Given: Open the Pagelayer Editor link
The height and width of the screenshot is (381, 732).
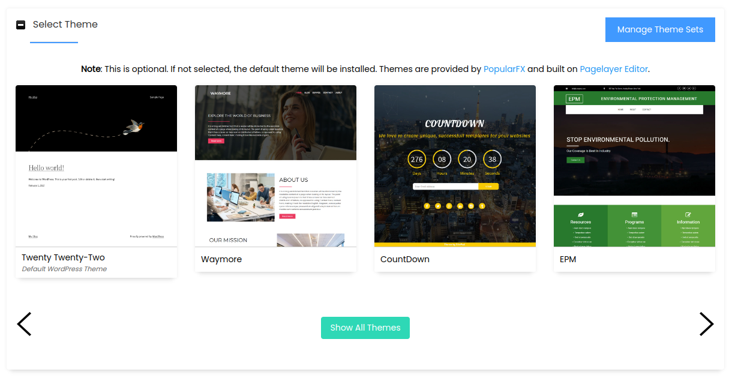Looking at the screenshot, I should click(614, 69).
